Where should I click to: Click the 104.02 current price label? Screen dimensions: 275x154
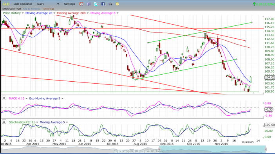click(x=270, y=77)
